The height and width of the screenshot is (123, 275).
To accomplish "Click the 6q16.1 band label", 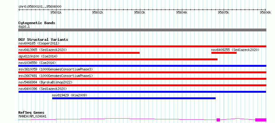I will [24, 27].
